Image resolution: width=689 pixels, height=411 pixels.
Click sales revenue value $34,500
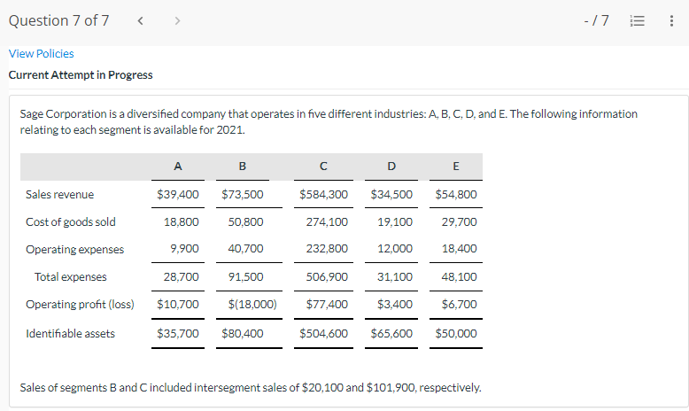click(391, 194)
